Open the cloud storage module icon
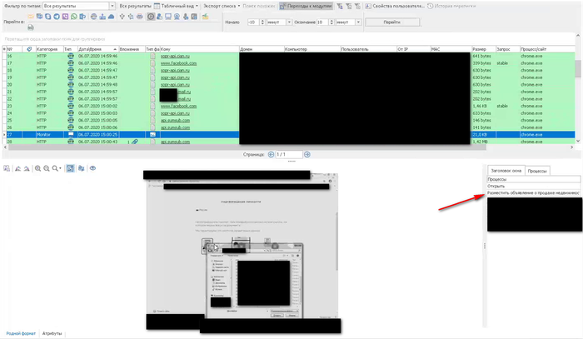Image resolution: width=583 pixels, height=339 pixels. pyautogui.click(x=111, y=17)
